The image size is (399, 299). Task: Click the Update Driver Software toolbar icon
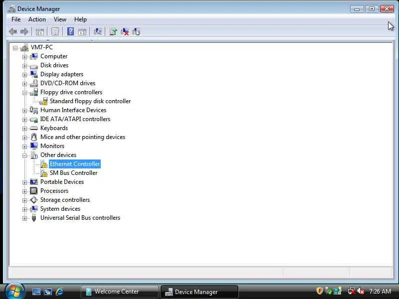click(113, 31)
